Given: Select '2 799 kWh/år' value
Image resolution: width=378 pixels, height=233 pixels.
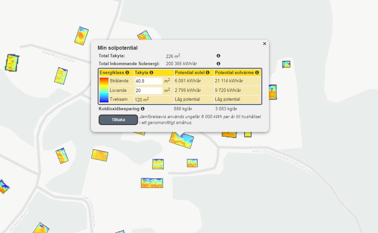Looking at the screenshot, I should coord(188,90).
